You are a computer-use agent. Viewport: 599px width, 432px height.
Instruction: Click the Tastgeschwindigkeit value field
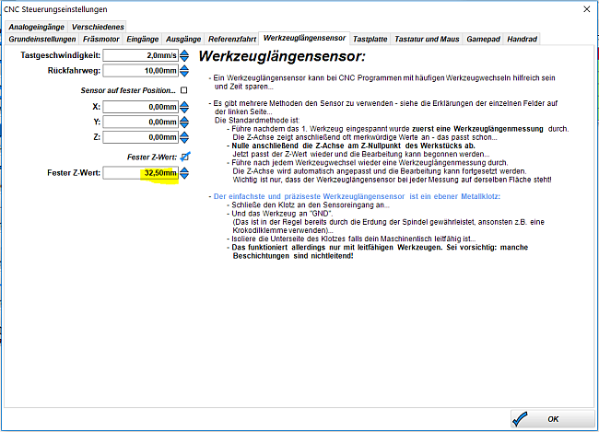(x=140, y=55)
